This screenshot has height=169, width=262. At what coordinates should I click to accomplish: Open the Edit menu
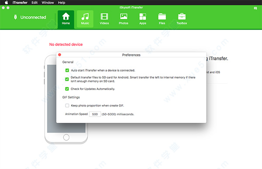(x=34, y=3)
